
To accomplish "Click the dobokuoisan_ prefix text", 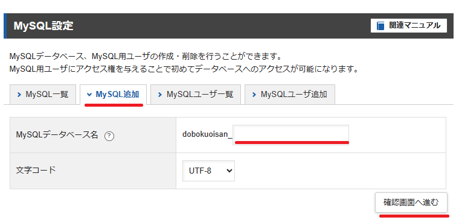I will (207, 135).
